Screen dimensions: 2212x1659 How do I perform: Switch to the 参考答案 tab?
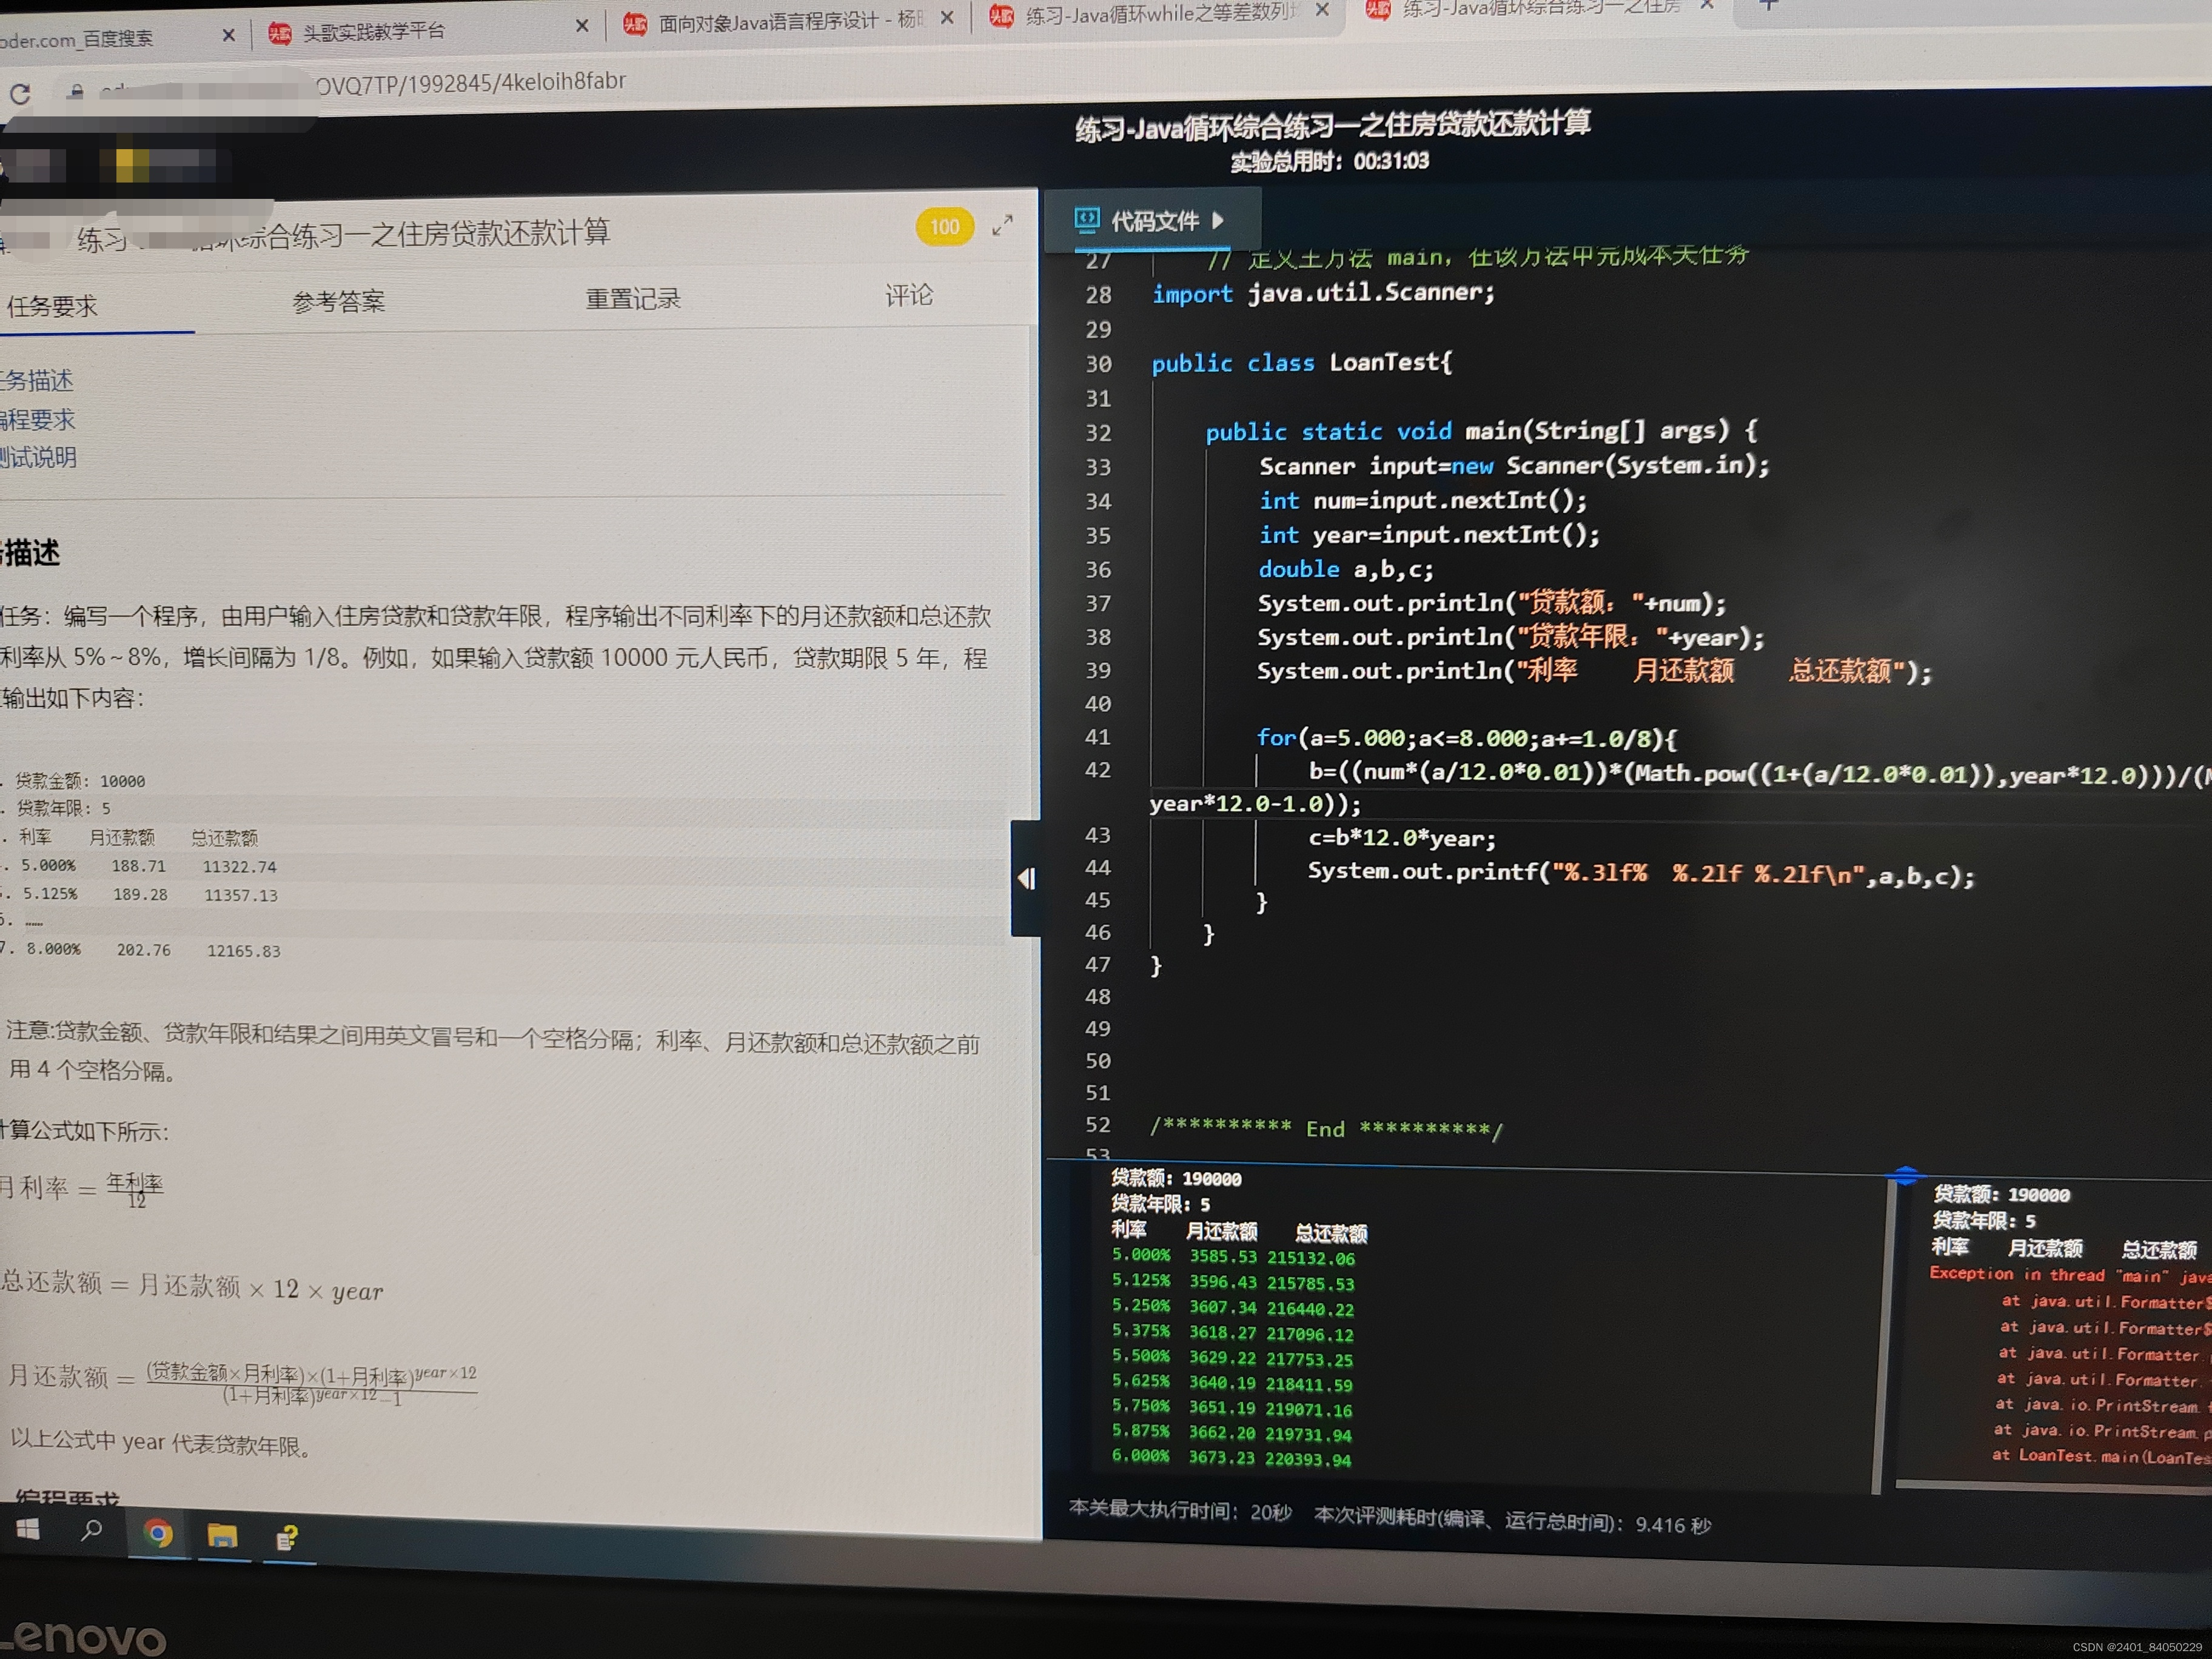[338, 301]
